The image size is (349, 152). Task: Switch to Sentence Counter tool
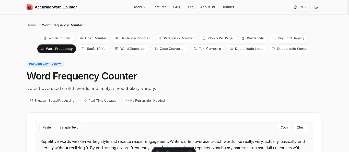[132, 38]
